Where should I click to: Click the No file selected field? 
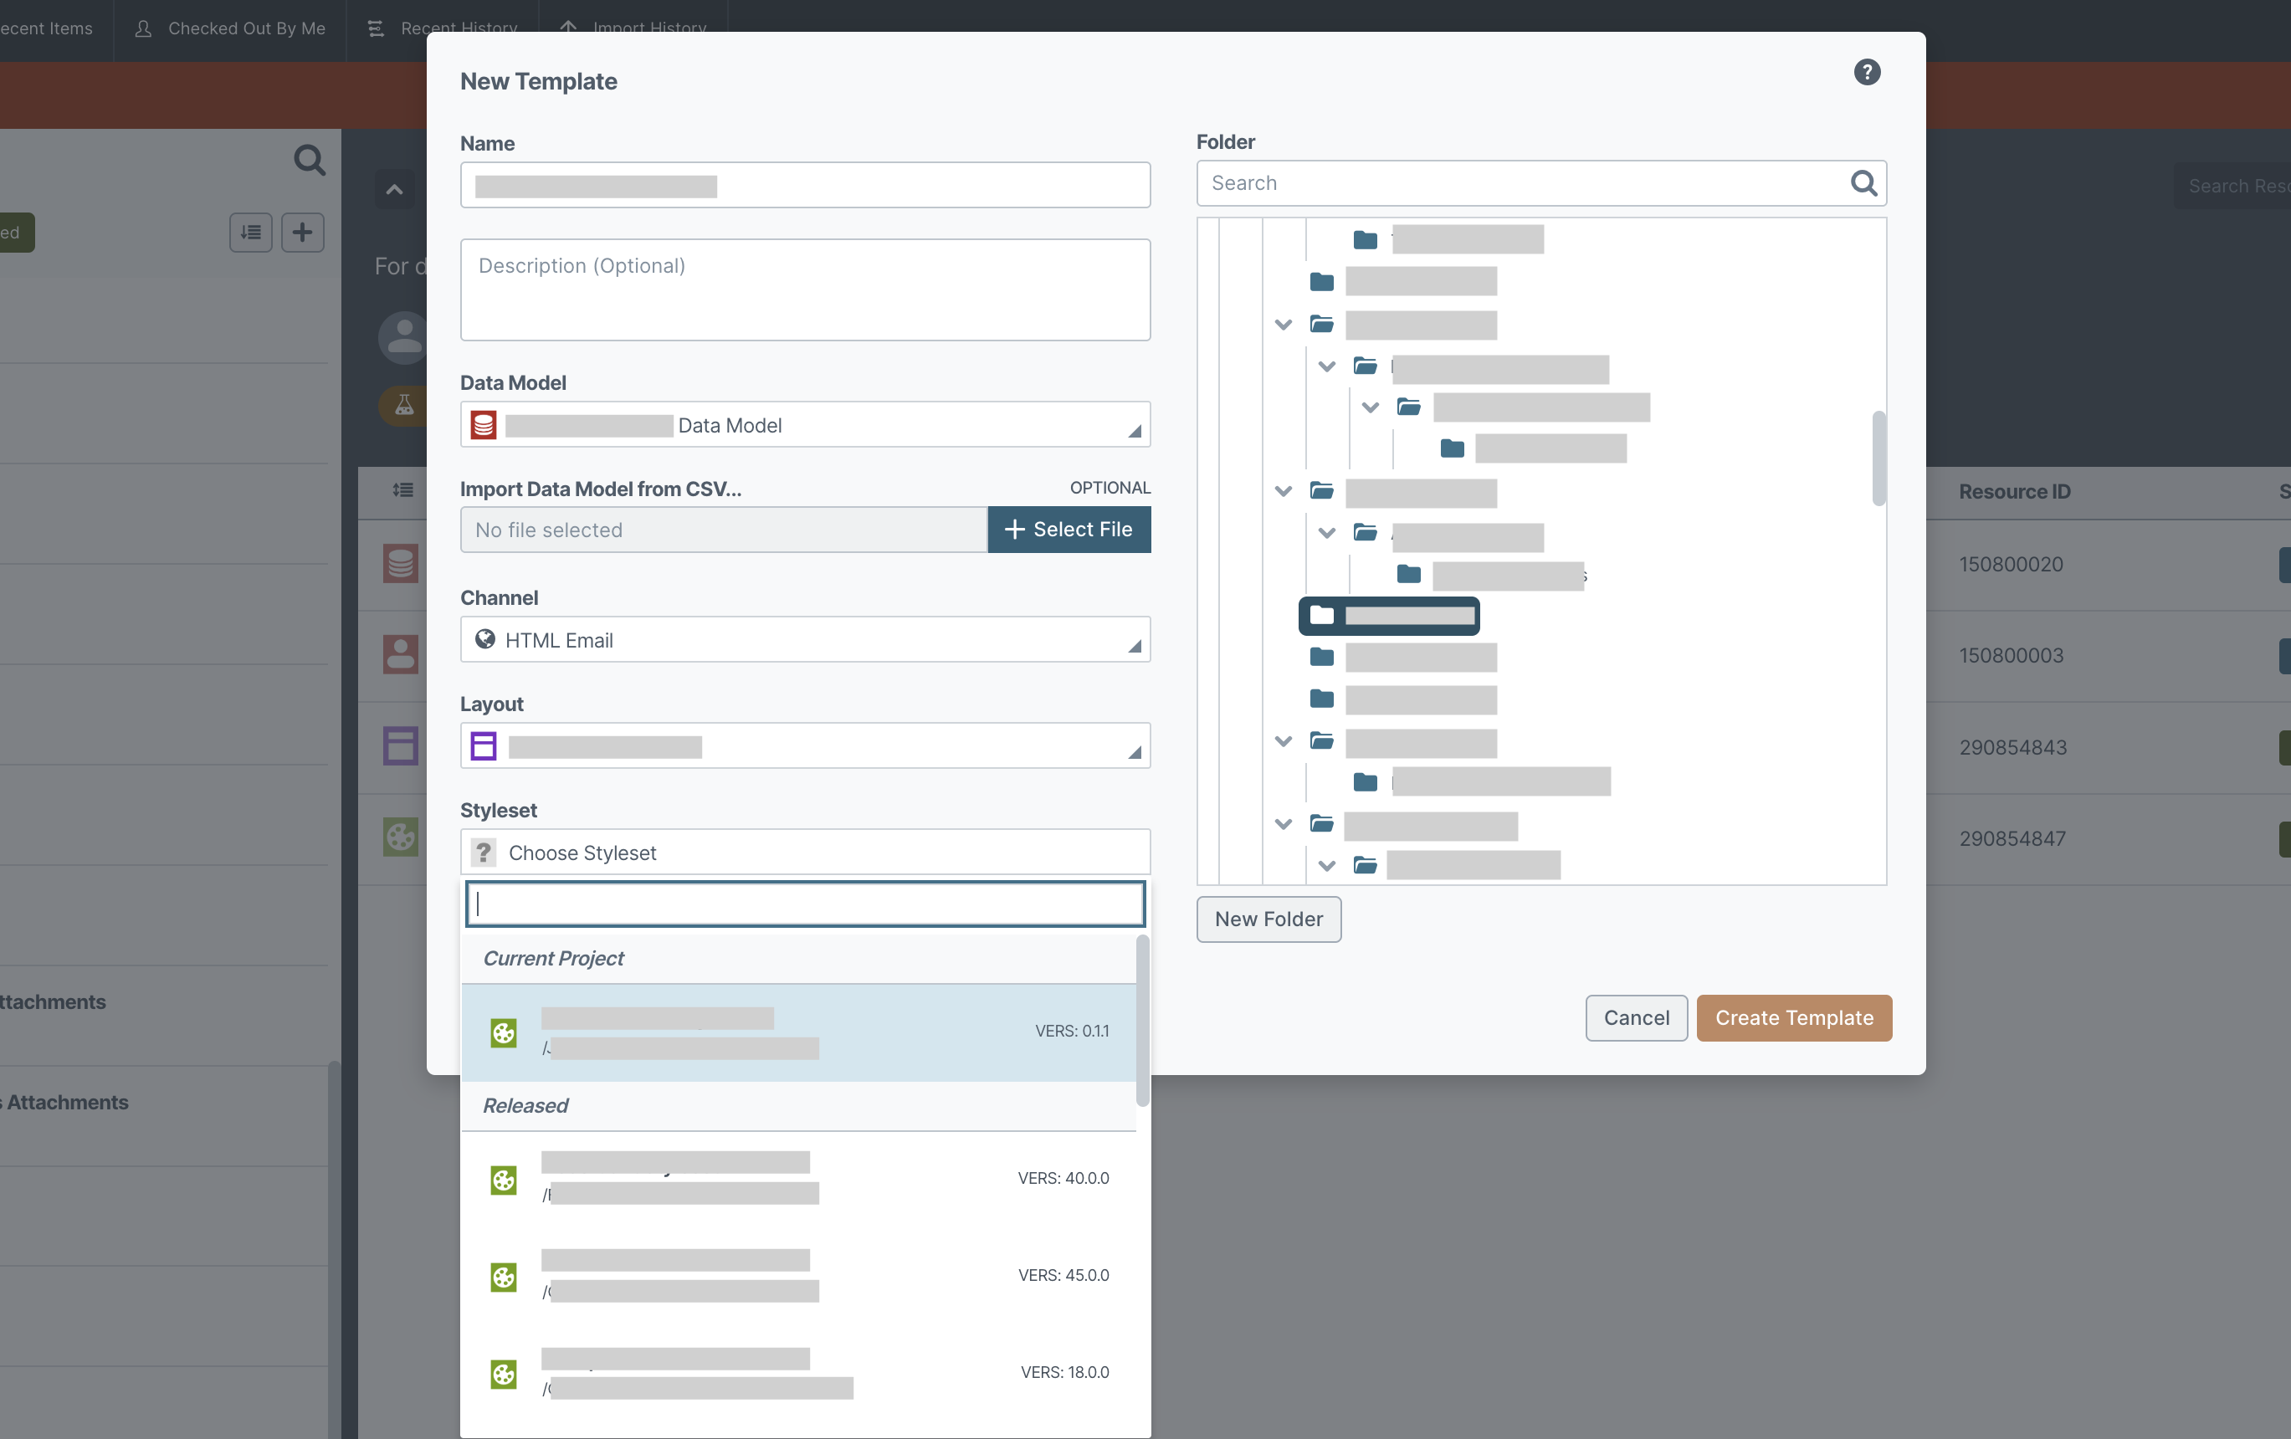(724, 530)
